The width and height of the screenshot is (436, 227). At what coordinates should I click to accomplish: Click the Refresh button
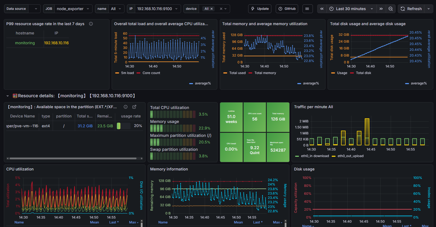(411, 9)
